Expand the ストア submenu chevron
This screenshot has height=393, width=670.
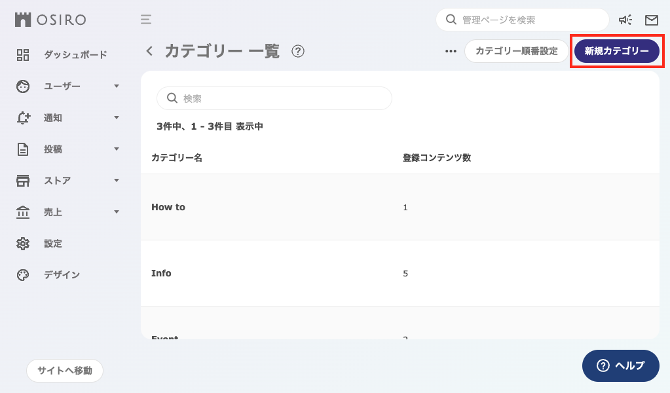click(117, 181)
